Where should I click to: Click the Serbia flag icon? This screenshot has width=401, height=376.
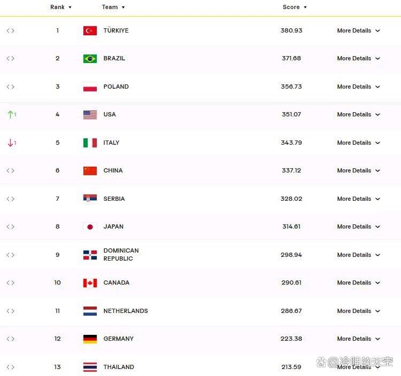point(90,199)
